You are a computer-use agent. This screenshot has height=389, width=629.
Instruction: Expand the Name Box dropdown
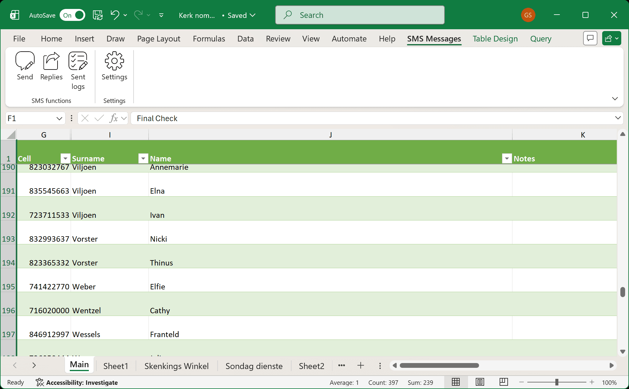click(59, 118)
